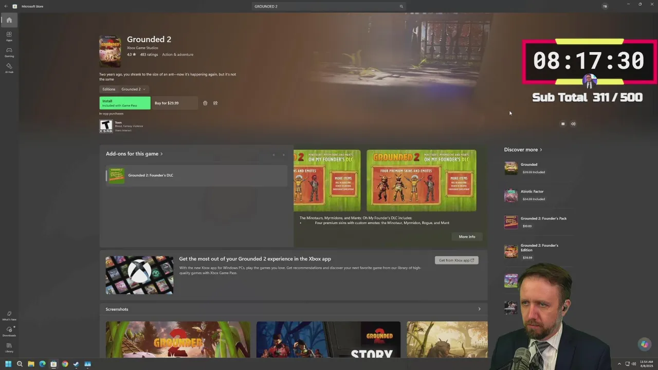Screen dimensions: 658x370
Task: Open first Grounded 2 logo screenshot
Action: point(178,340)
